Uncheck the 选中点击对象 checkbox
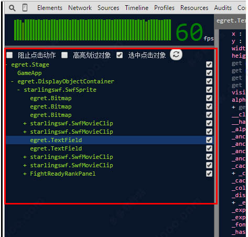248x237 pixels. (120, 55)
